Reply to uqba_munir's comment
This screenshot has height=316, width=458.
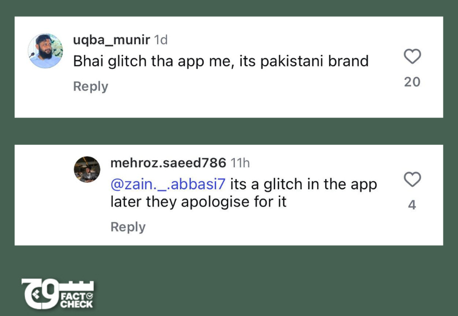coord(90,86)
